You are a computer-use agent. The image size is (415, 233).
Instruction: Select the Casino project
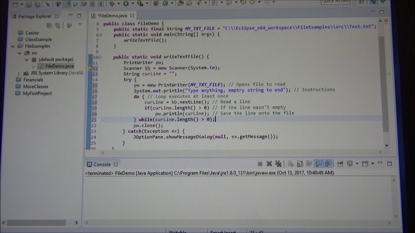pos(32,33)
